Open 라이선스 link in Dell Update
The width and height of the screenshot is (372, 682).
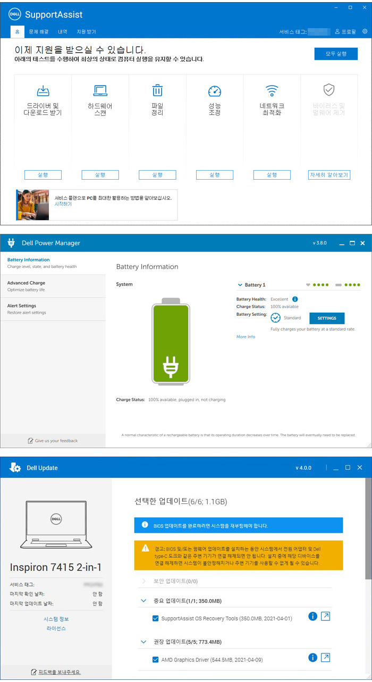(56, 628)
